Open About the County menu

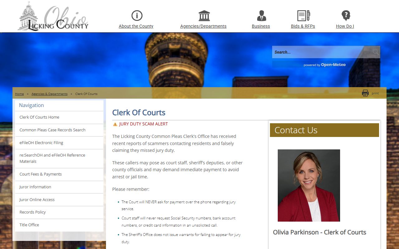136,26
